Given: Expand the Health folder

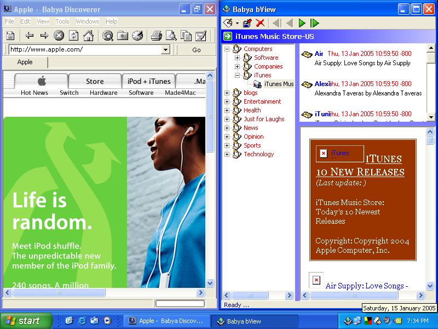Looking at the screenshot, I should click(x=227, y=111).
